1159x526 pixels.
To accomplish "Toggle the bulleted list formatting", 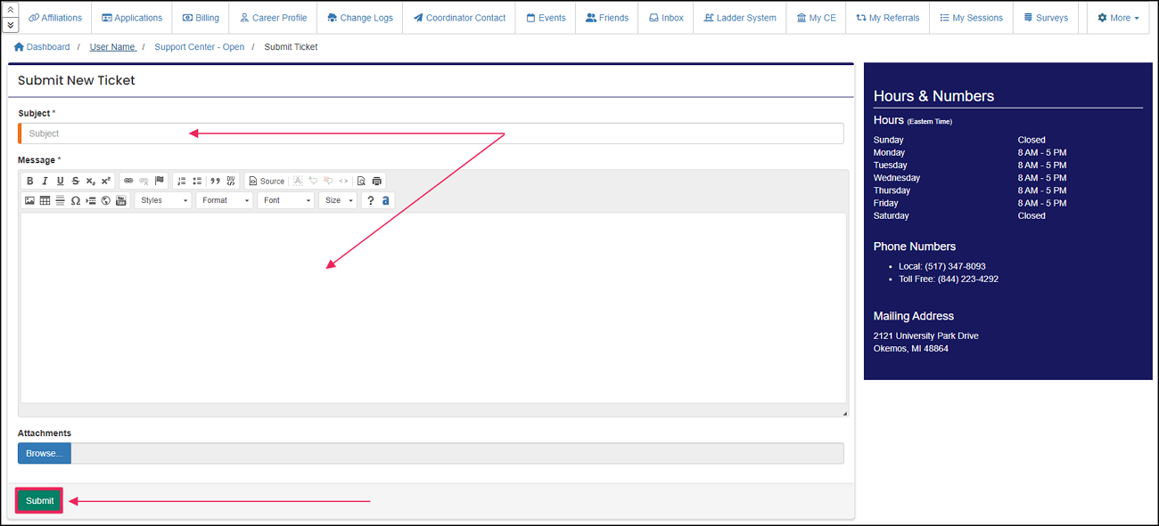I will (198, 181).
